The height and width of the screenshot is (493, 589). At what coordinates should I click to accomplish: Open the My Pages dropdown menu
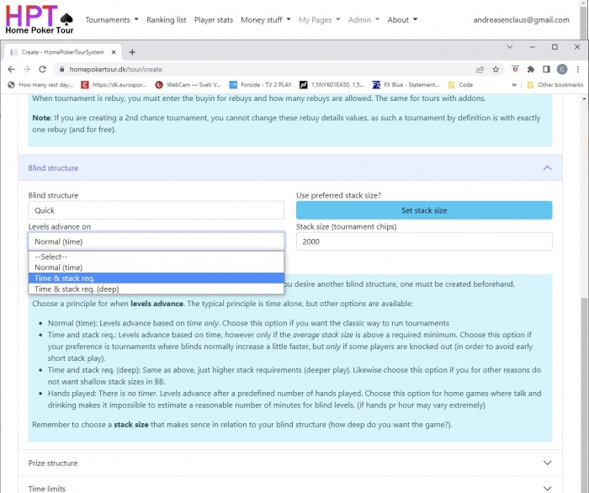pos(319,20)
